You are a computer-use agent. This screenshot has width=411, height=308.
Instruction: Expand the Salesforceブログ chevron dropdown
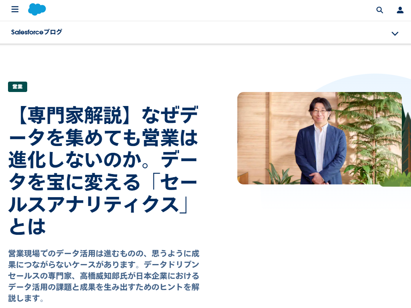395,34
